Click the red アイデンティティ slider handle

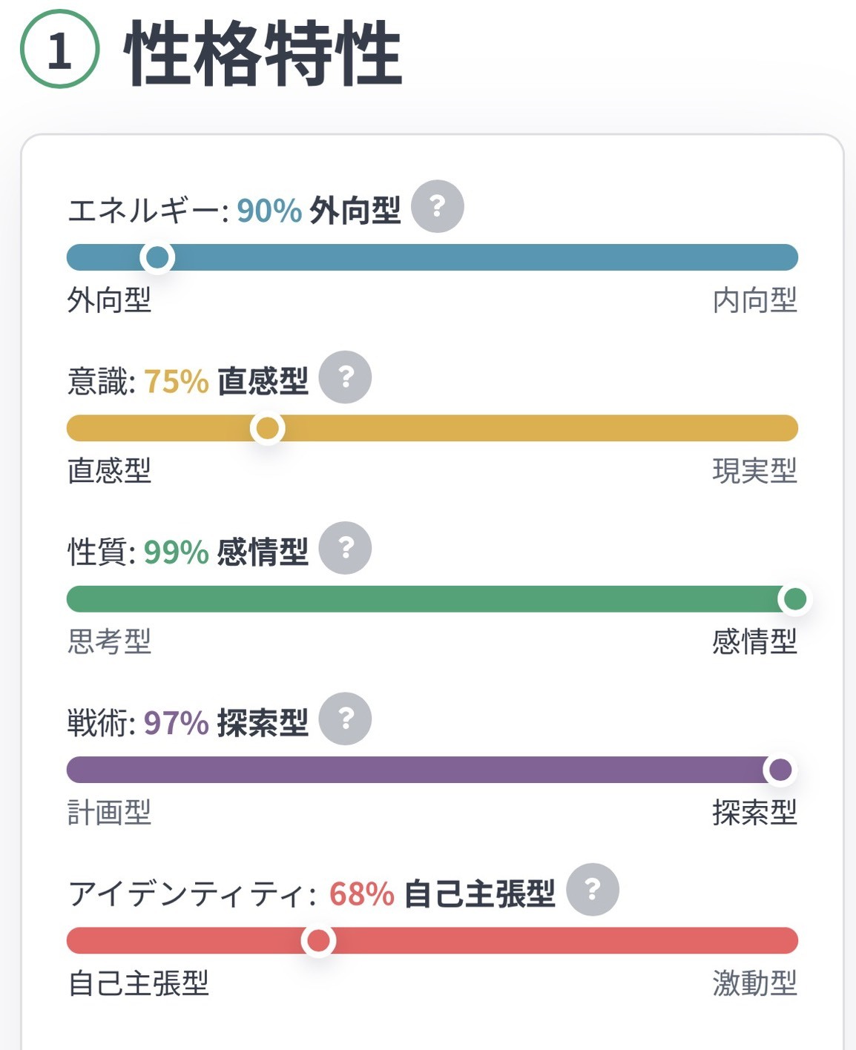[x=319, y=940]
